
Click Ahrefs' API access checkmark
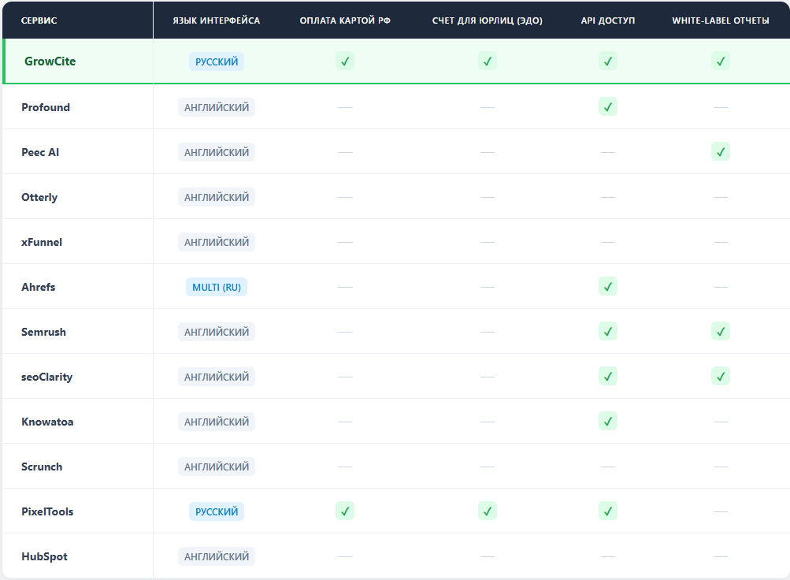tap(607, 287)
